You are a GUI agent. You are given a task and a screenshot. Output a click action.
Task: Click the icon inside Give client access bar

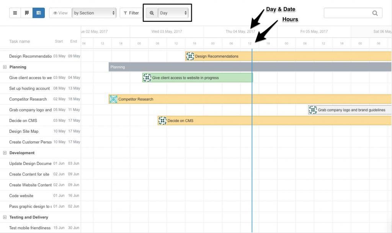pos(147,77)
